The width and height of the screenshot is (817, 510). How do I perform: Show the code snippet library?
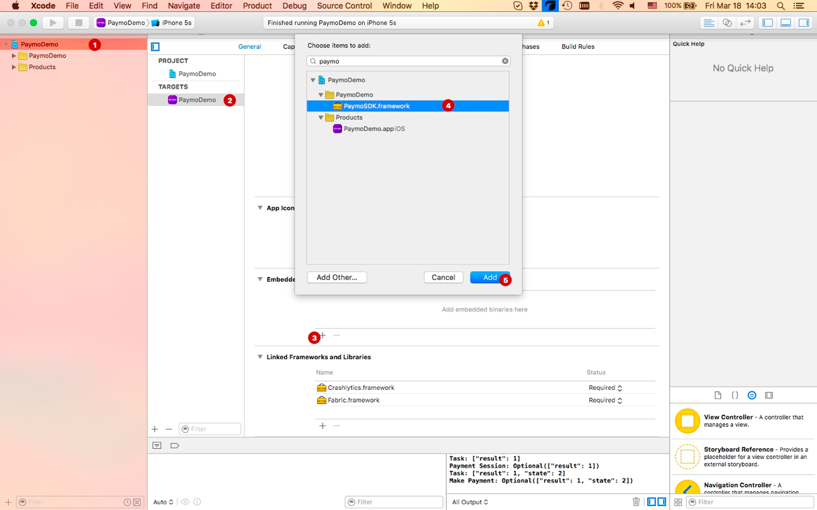(x=735, y=395)
